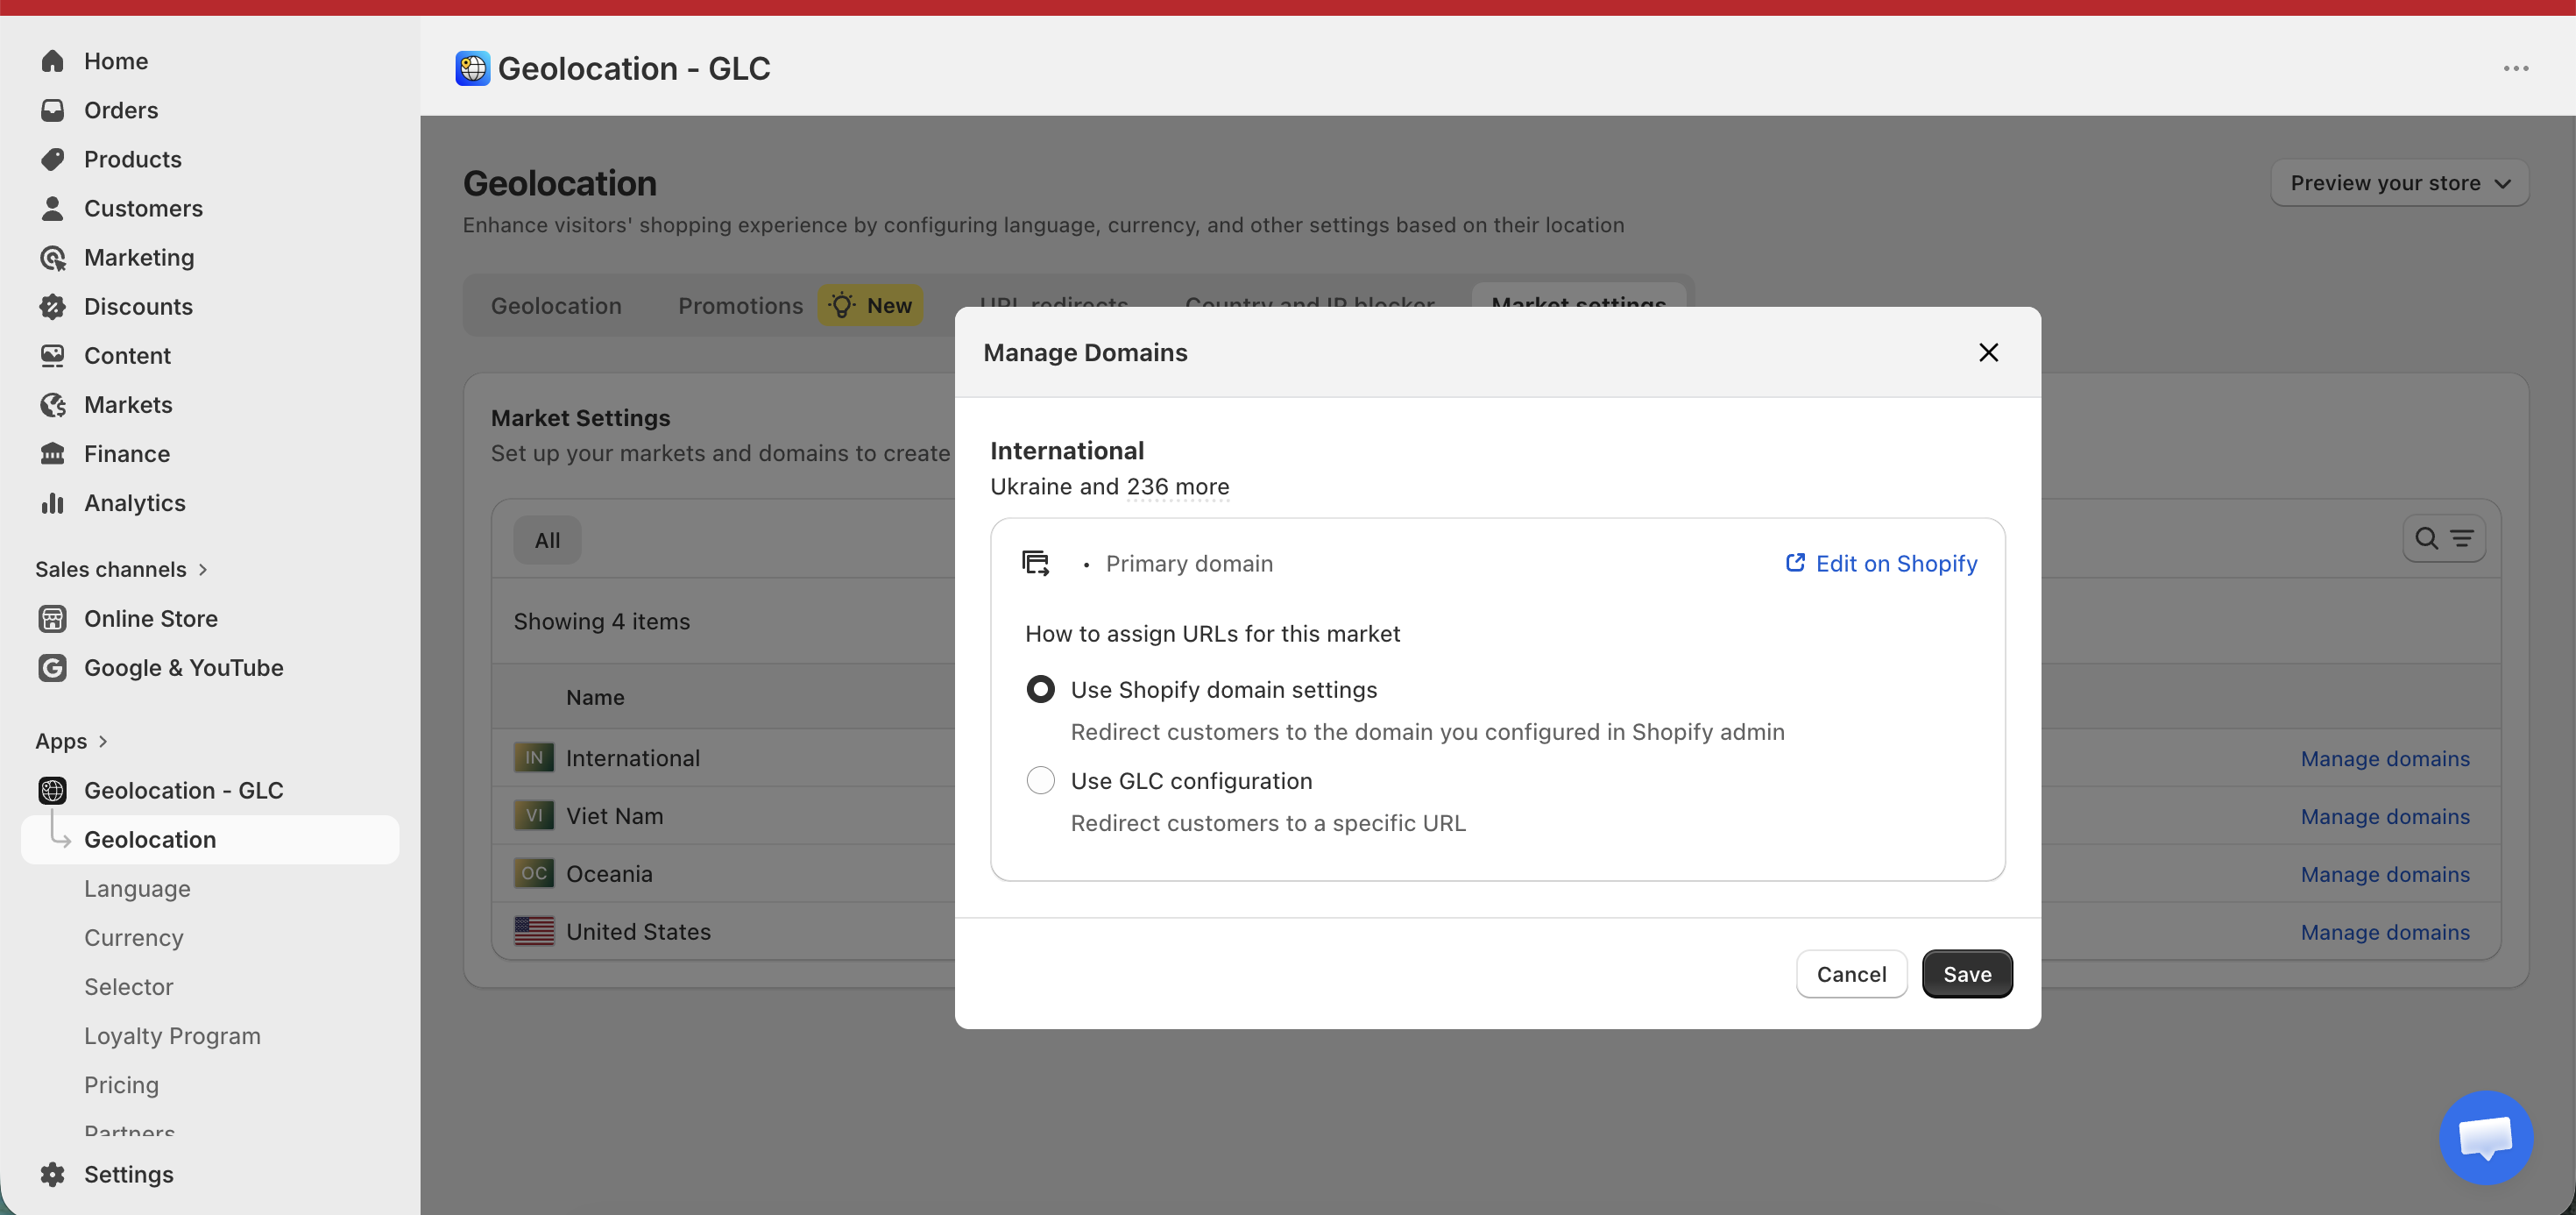Select the All filter tab

point(547,541)
